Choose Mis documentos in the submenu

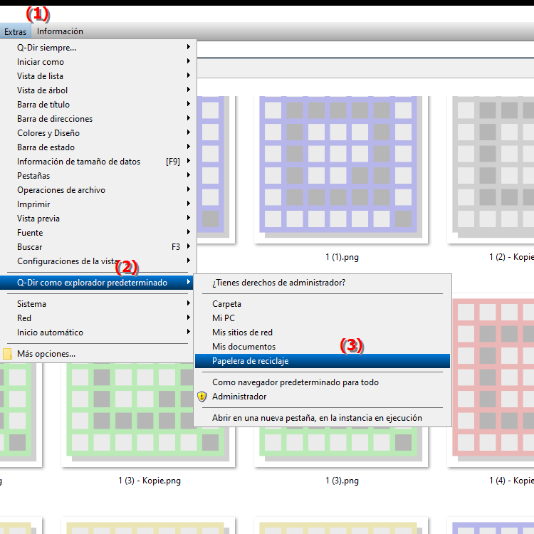pos(323,347)
